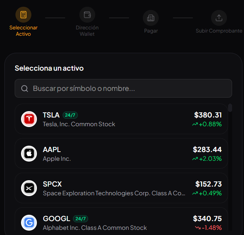This screenshot has width=244, height=235.
Task: Click the Google logo icon
Action: [x=29, y=223]
